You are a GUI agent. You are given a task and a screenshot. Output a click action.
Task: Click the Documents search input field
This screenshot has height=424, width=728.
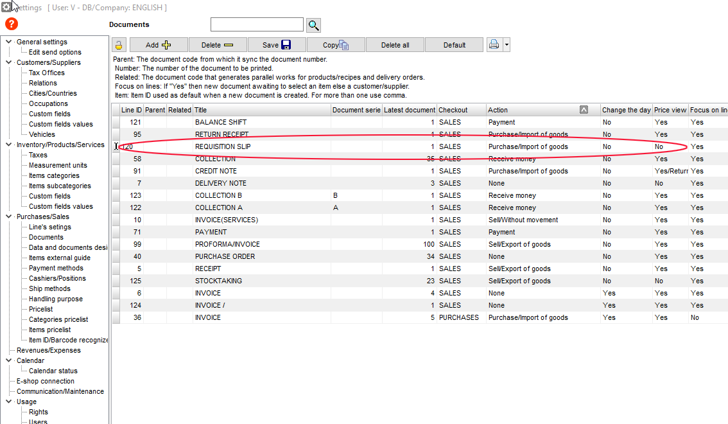(257, 24)
